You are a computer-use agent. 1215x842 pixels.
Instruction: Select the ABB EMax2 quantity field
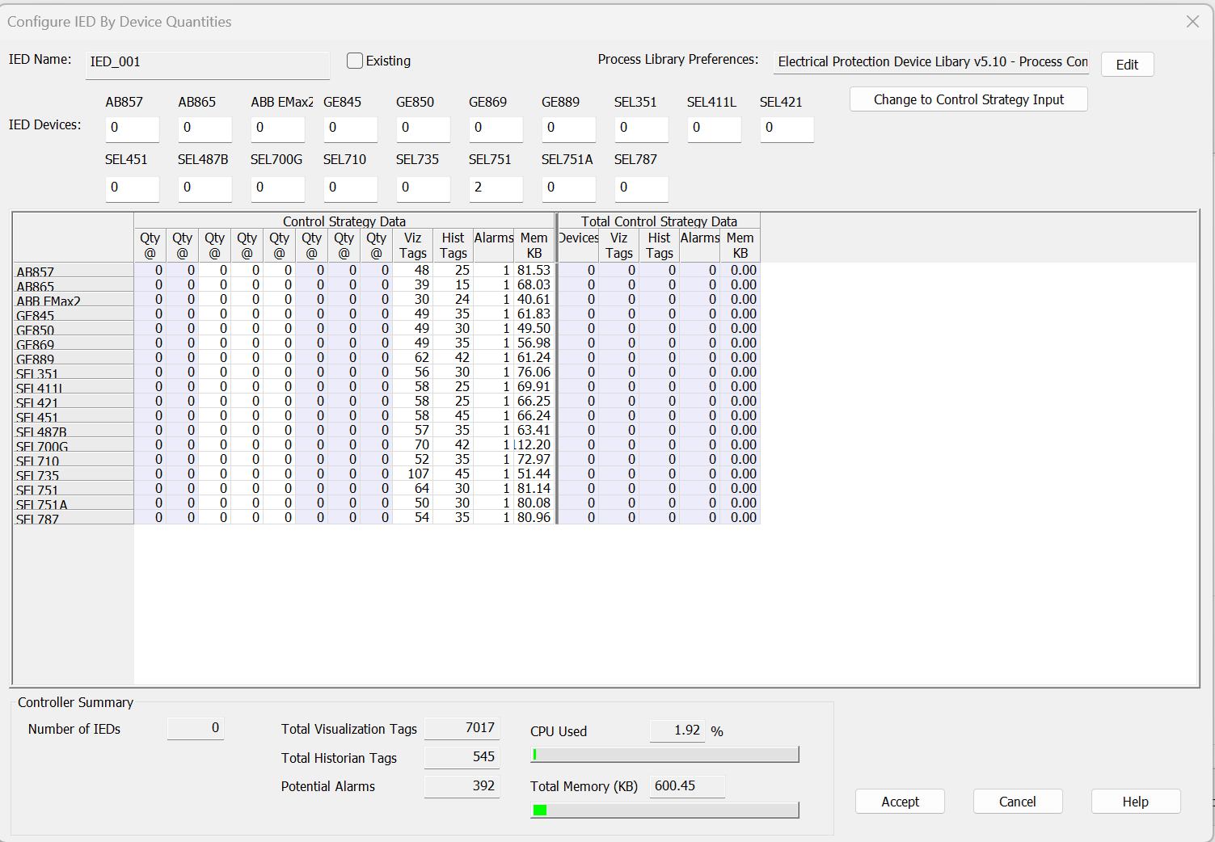pyautogui.click(x=277, y=128)
